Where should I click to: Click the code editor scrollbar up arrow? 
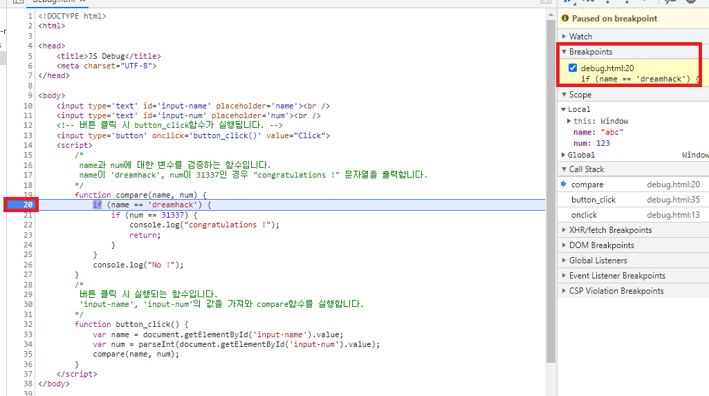click(x=551, y=15)
